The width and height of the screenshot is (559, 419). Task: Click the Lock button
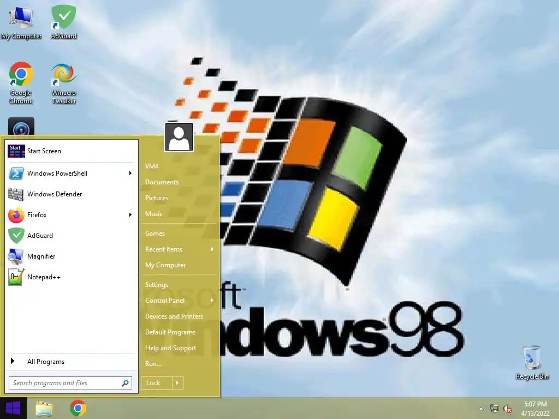(157, 383)
